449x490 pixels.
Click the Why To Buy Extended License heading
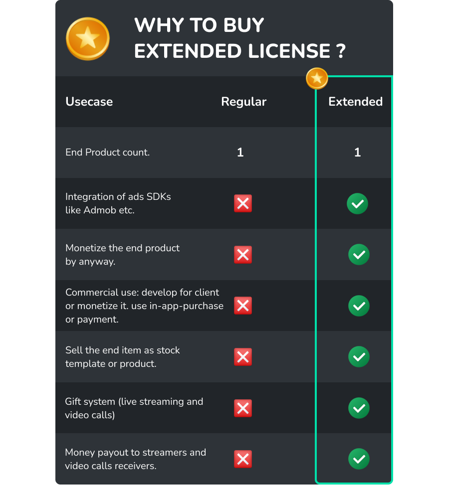(x=240, y=38)
